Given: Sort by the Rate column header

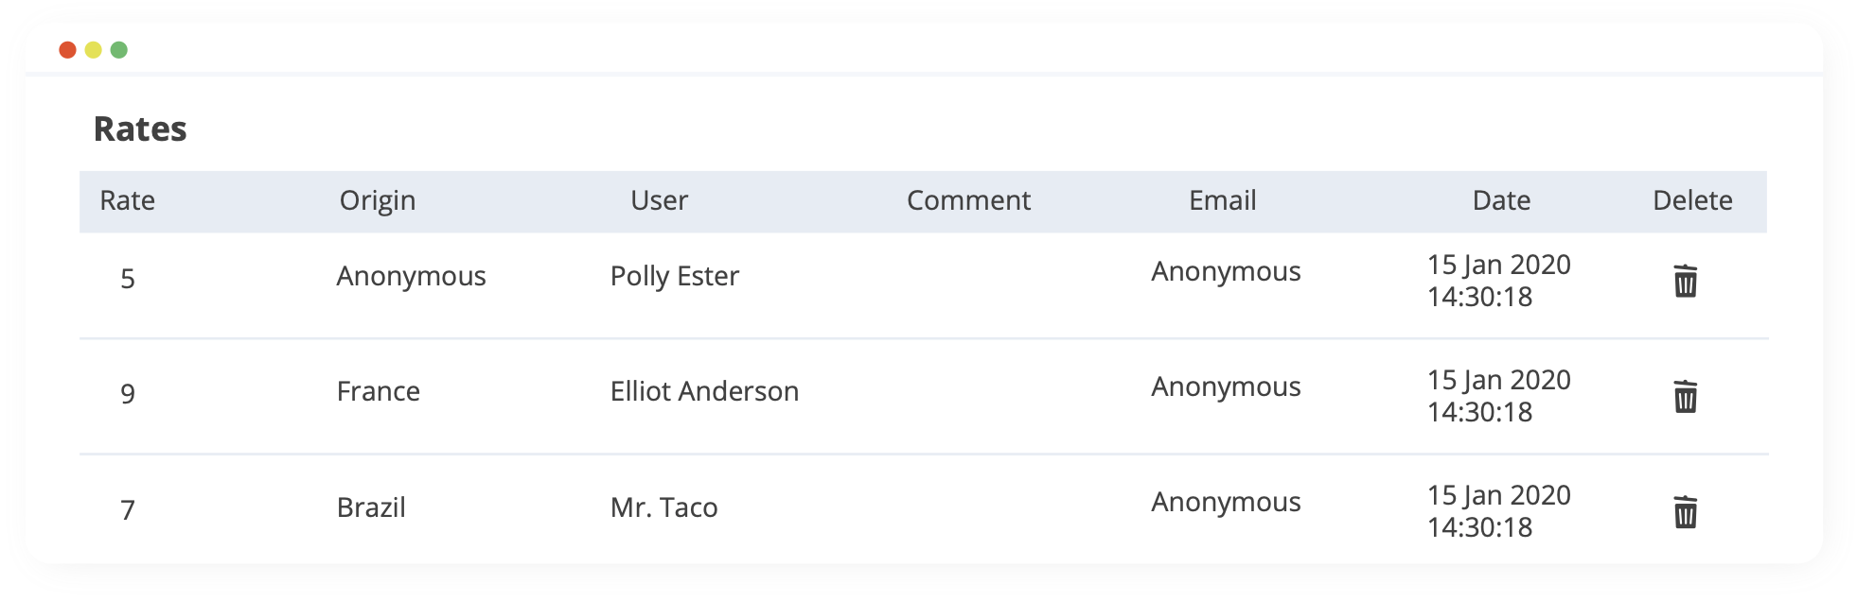Looking at the screenshot, I should pos(128,200).
